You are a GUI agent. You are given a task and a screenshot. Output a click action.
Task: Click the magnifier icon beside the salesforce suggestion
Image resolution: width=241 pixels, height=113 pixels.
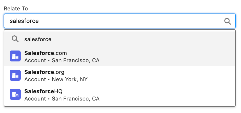pyautogui.click(x=15, y=39)
